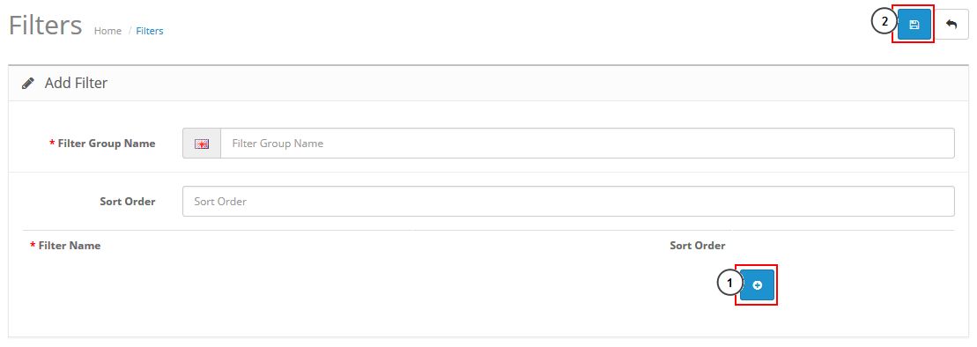Click the breadcrumb slash separator

[130, 31]
